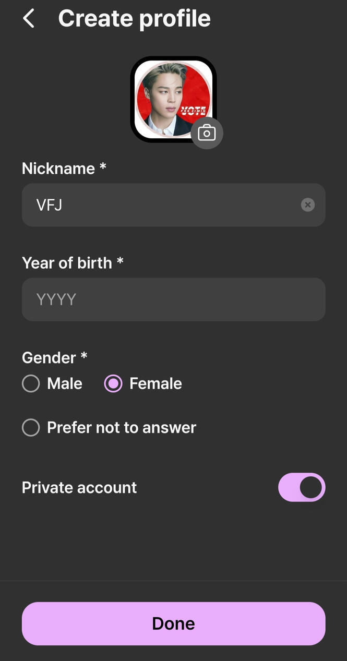Viewport: 347px width, 661px height.
Task: Open the profile picture thumbnail
Action: 167,94
